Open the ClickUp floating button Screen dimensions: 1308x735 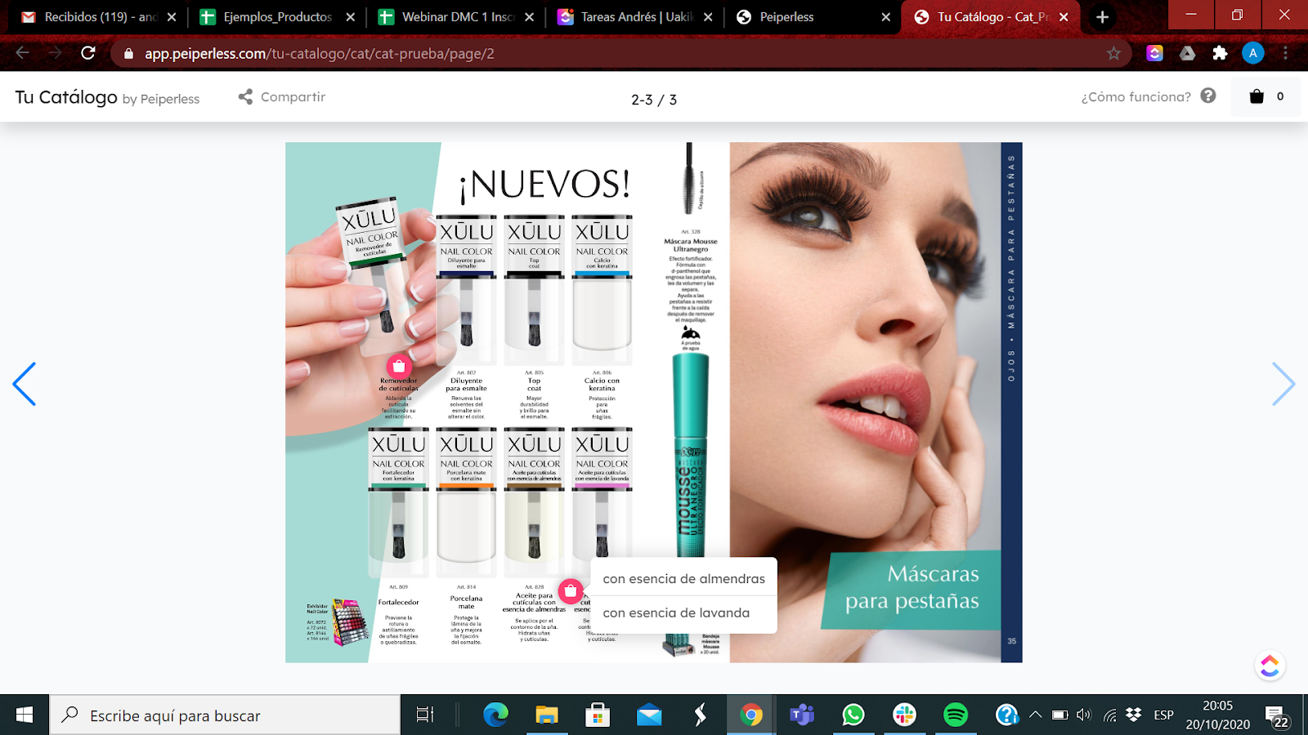click(x=1270, y=666)
